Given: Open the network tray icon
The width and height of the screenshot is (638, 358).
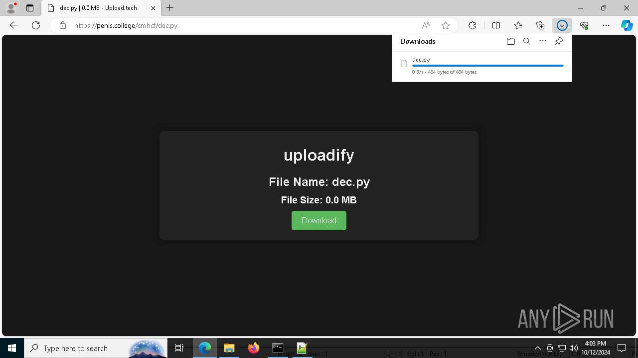Looking at the screenshot, I should 562,348.
